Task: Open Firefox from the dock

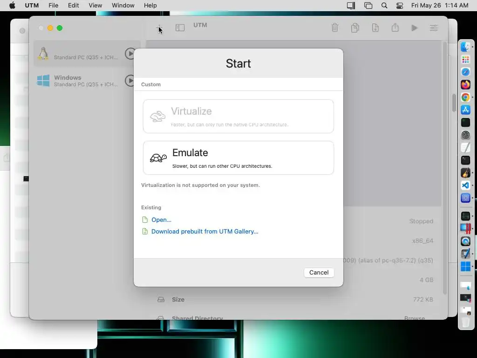Action: click(x=465, y=84)
